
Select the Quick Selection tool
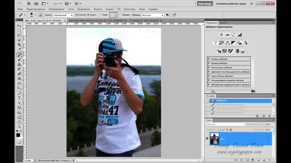click(19, 40)
